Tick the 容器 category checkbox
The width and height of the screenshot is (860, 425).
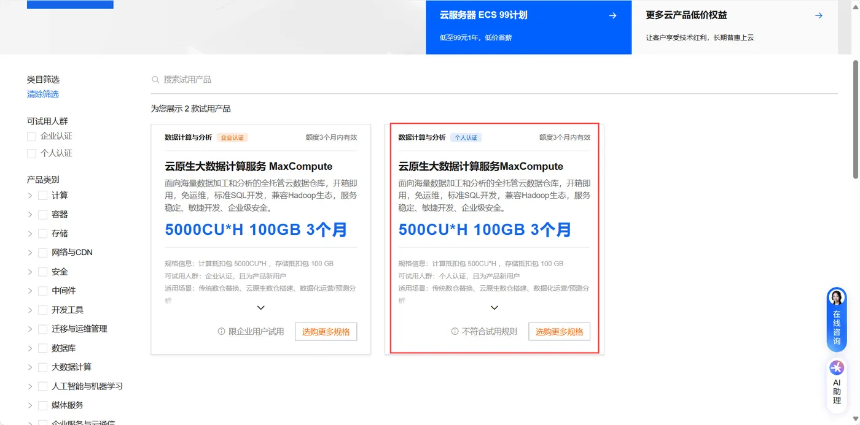click(42, 215)
